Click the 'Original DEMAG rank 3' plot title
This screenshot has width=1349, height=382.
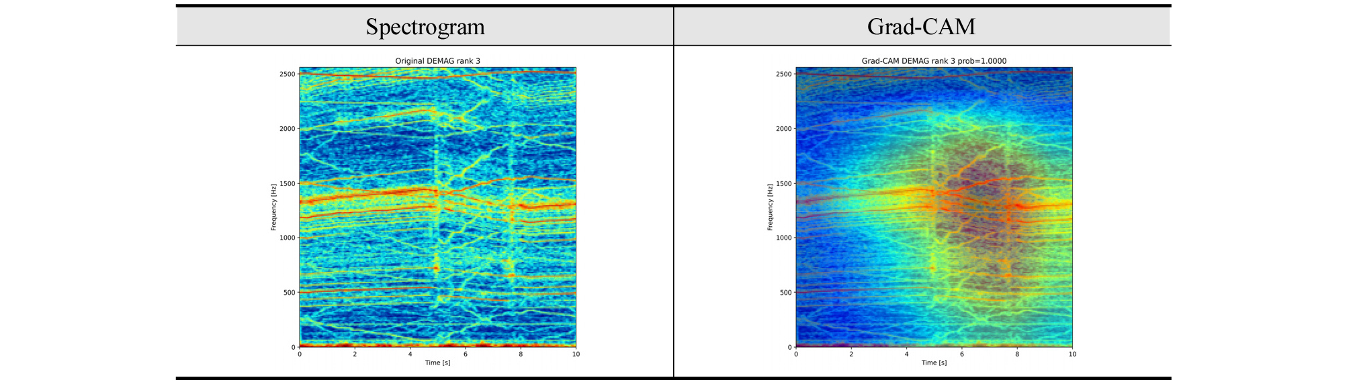[x=437, y=61]
